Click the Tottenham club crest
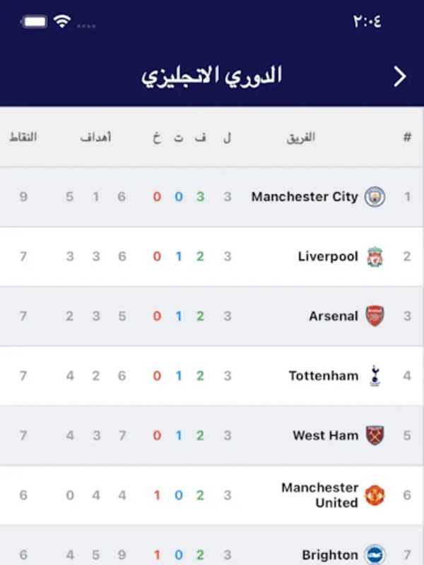Screen dimensions: 424x565 pyautogui.click(x=375, y=376)
